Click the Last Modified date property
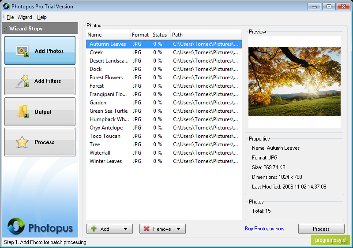This screenshot has width=353, height=248. (x=289, y=187)
